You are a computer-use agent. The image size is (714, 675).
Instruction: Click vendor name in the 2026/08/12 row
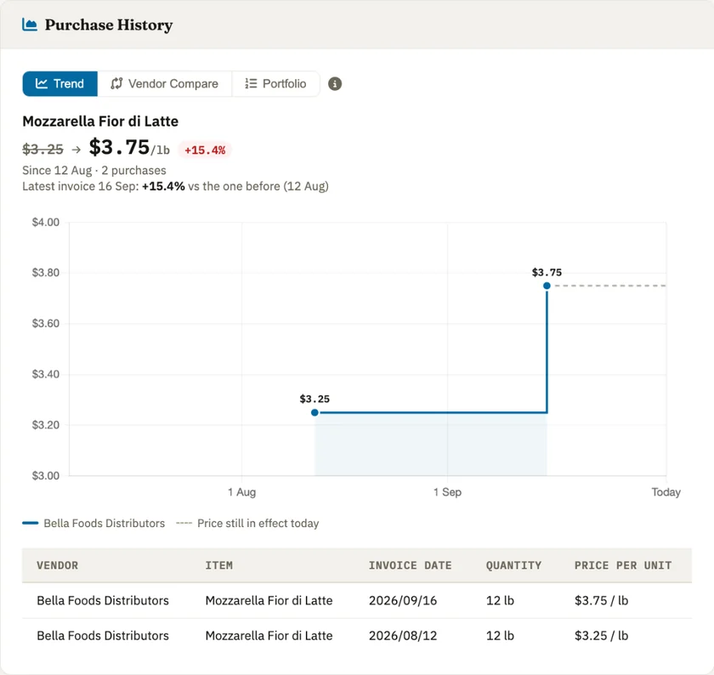pos(103,635)
